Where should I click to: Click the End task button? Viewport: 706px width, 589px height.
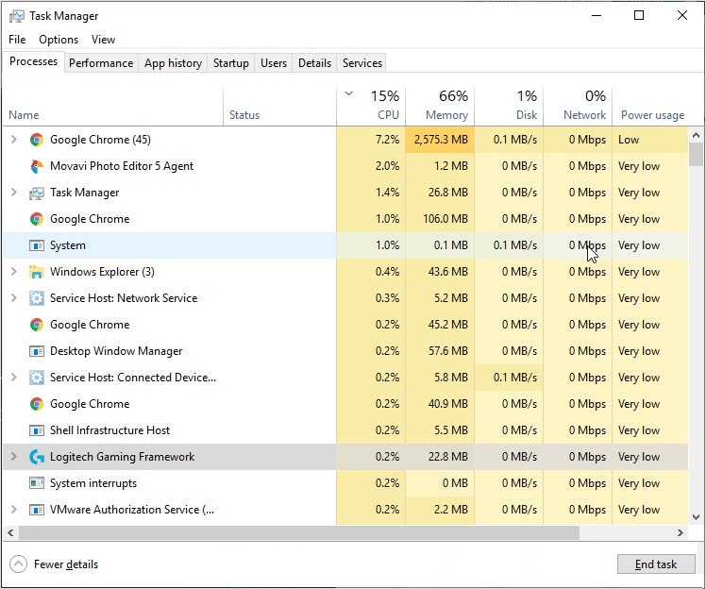point(656,564)
